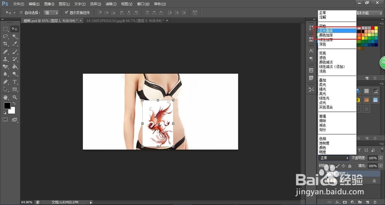Open the 不透明度 opacity slider arrow
Image resolution: width=385 pixels, height=205 pixels.
pos(381,158)
